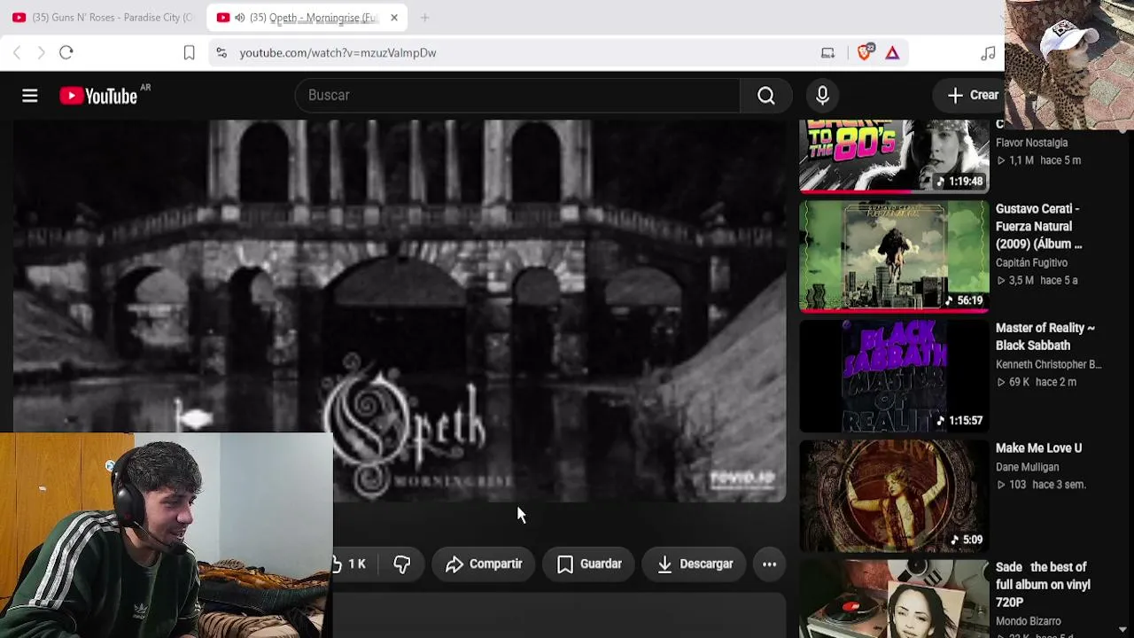Close the Opeth Morningrise tab

[x=394, y=18]
